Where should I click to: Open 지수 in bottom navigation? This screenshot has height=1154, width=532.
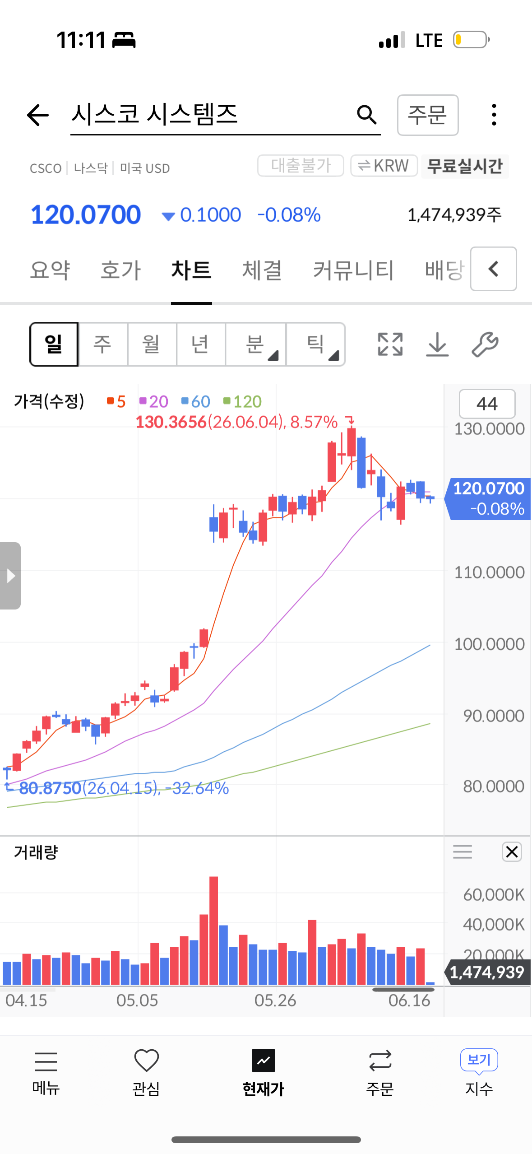point(479,1072)
